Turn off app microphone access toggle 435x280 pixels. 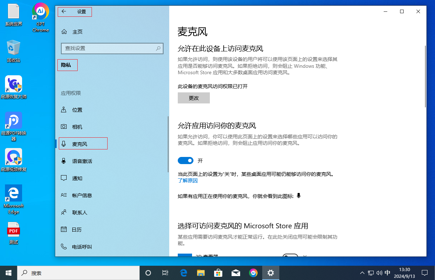(185, 161)
